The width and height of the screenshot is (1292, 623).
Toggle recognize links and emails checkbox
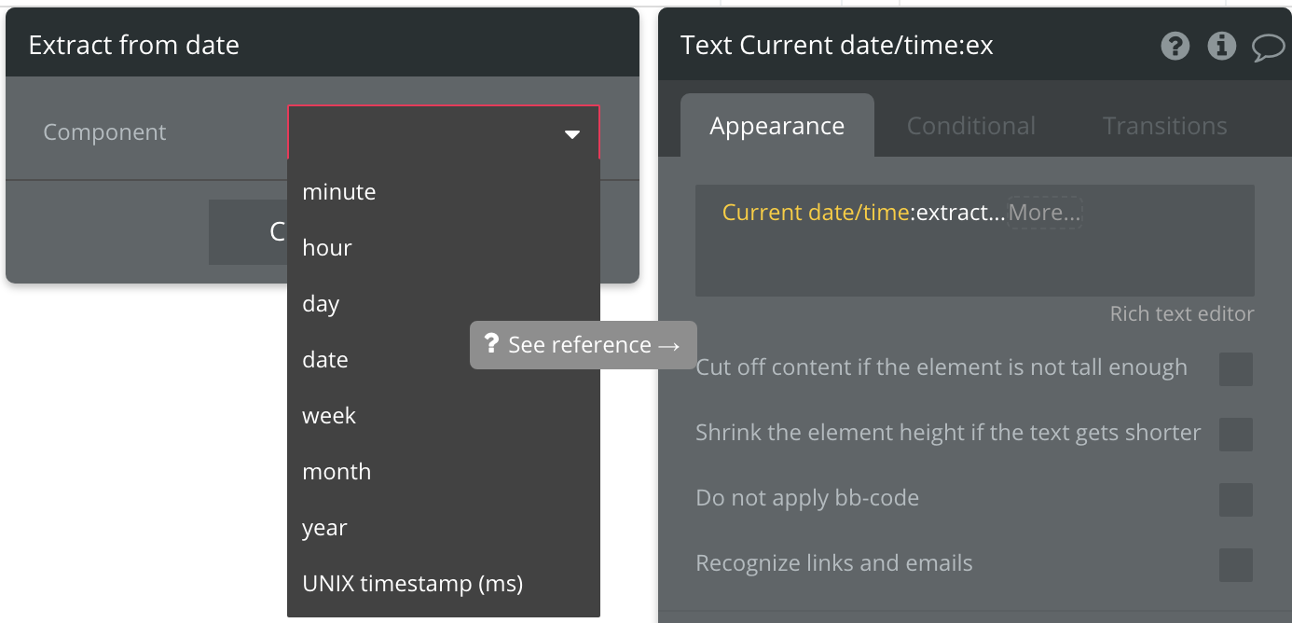[1236, 565]
